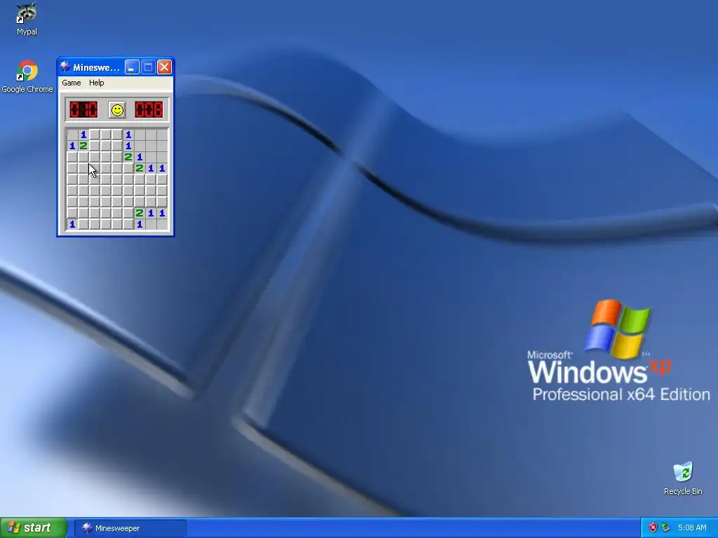
Task: Open the Game menu
Action: (72, 83)
